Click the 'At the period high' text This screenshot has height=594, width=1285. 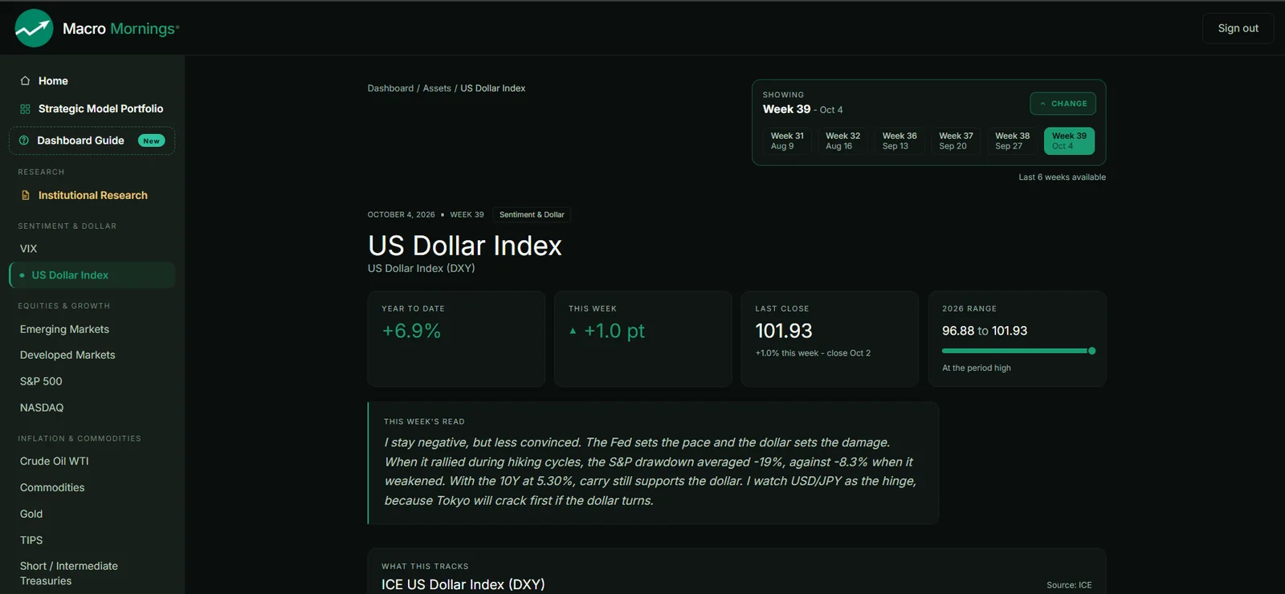pos(977,368)
